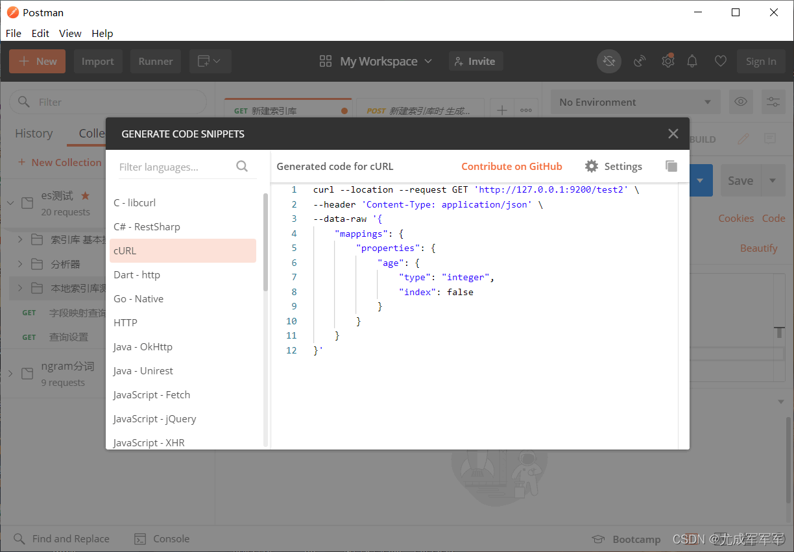
Task: Open the Edit menu
Action: pos(40,33)
